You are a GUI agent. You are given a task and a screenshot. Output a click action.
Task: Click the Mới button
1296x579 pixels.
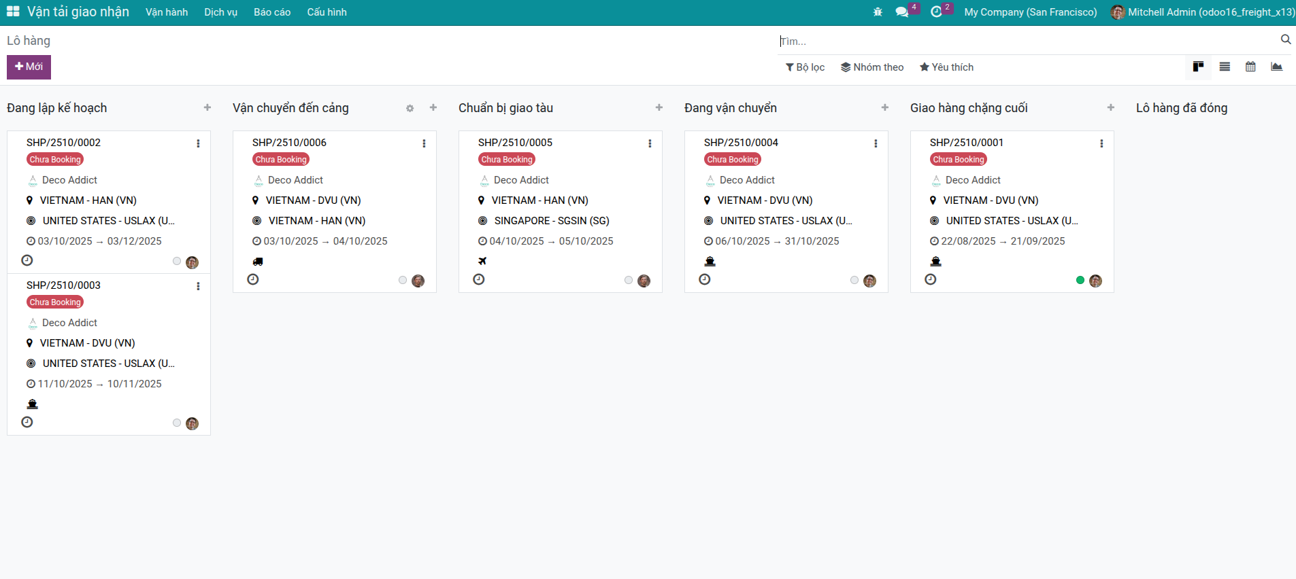(29, 67)
